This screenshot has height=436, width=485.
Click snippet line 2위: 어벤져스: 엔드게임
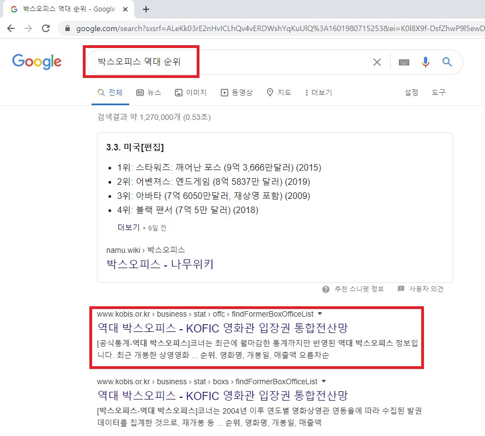tap(214, 181)
